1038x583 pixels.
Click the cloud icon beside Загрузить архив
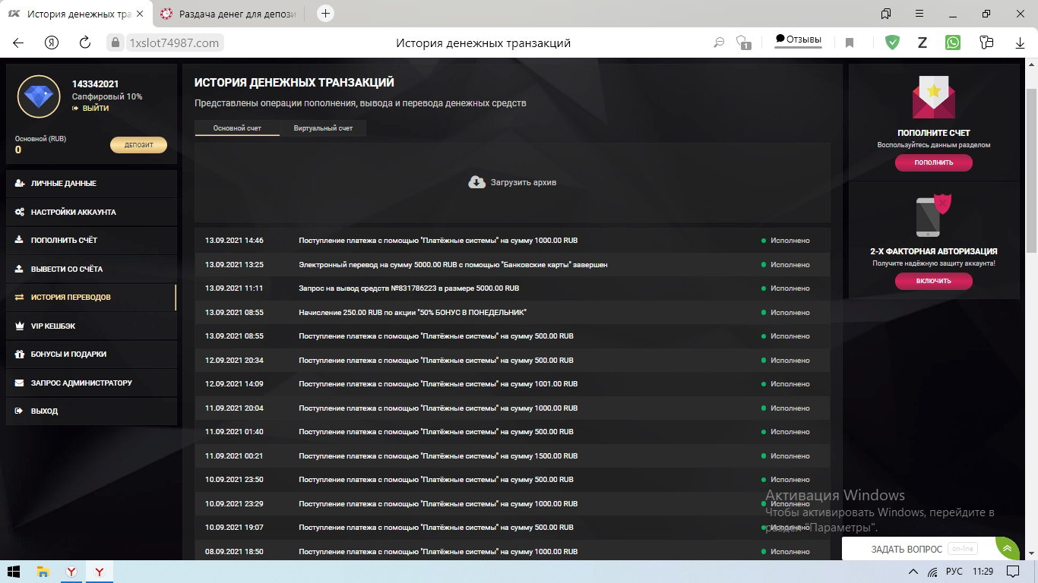pos(476,182)
